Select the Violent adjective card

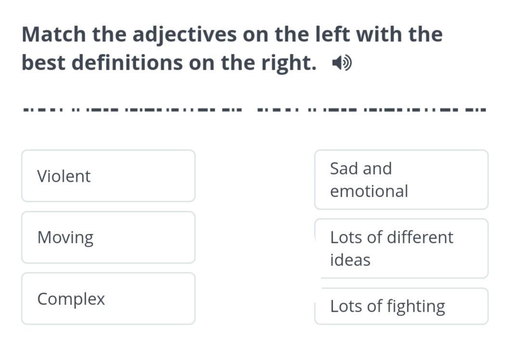tap(108, 176)
